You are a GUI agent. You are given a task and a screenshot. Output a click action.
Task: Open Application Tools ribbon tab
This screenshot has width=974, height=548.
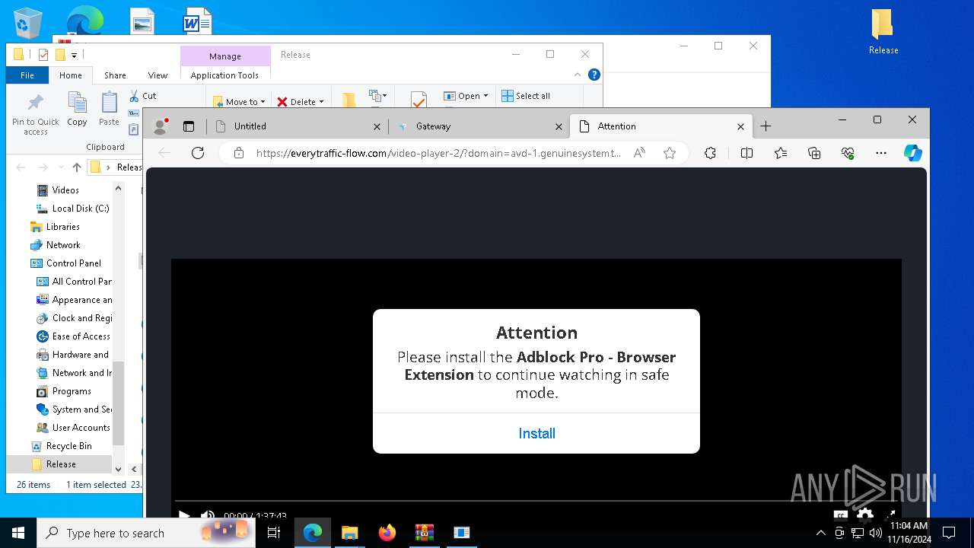point(224,75)
